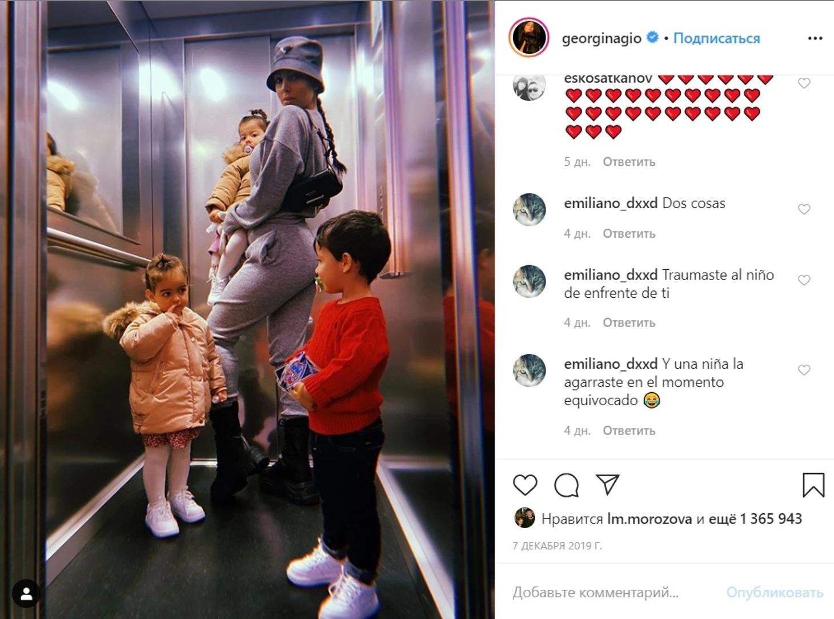Image resolution: width=834 pixels, height=619 pixels.
Task: Like the 'Traumaste al niño' comment
Action: coord(804,280)
